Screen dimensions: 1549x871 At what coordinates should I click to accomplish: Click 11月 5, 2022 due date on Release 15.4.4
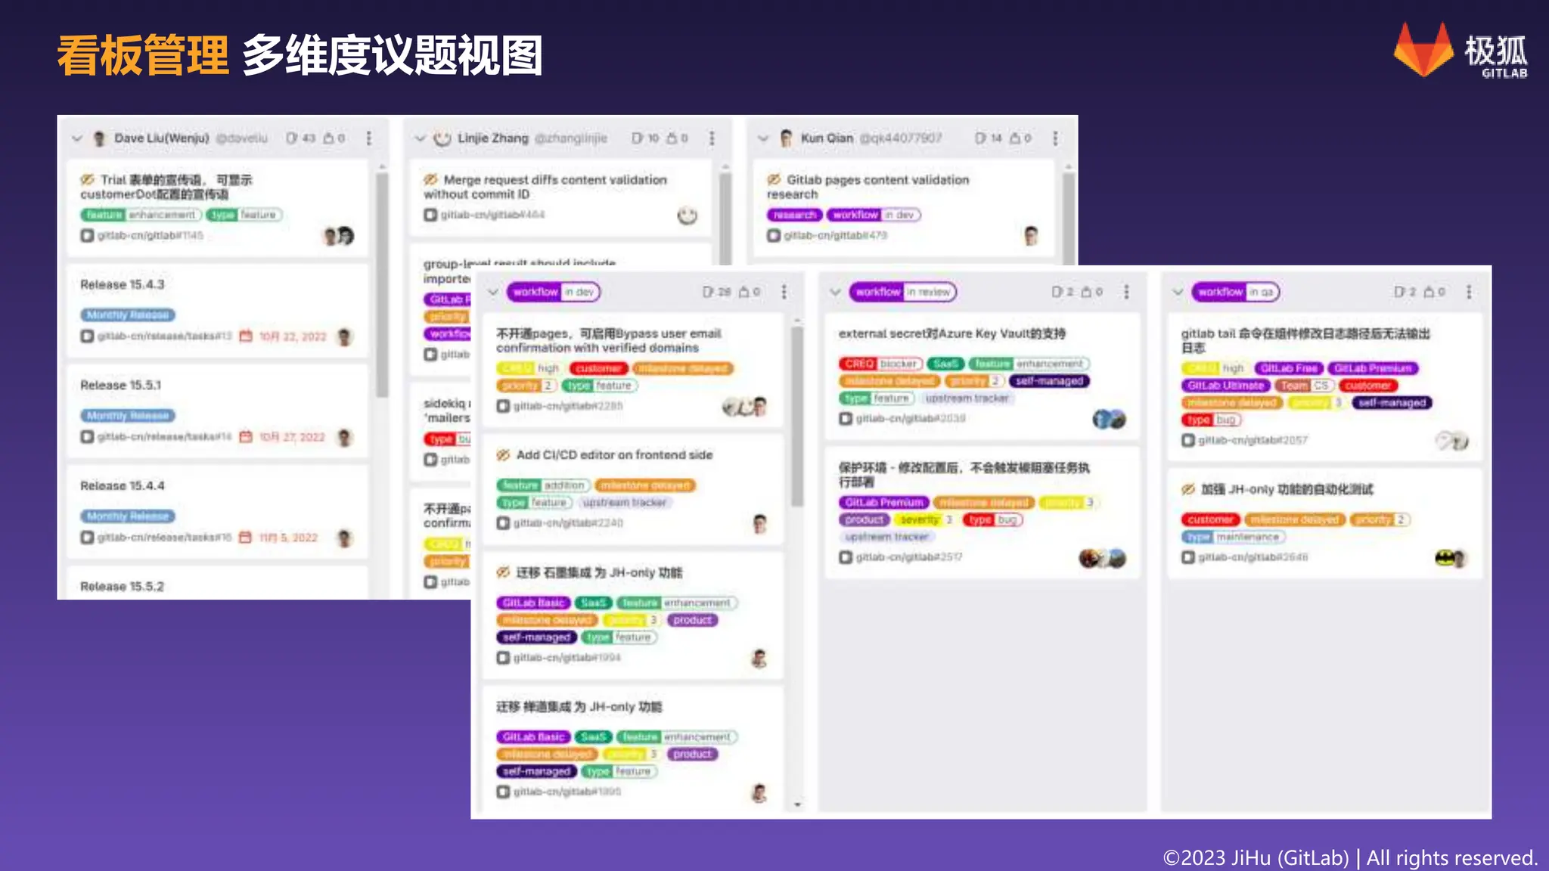(x=288, y=538)
